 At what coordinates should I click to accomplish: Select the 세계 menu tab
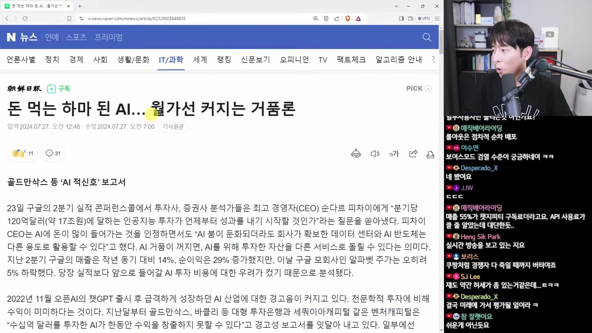(x=200, y=59)
